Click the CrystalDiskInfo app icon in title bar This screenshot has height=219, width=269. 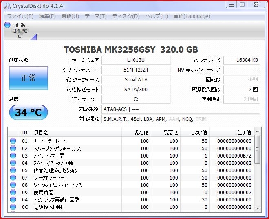(7, 5)
